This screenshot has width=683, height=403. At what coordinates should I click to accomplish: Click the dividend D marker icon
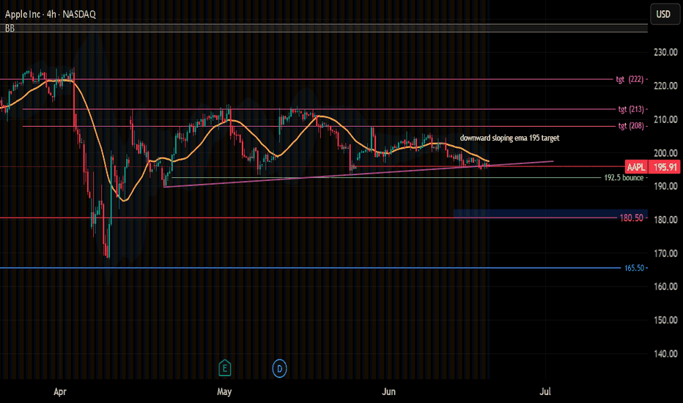280,369
